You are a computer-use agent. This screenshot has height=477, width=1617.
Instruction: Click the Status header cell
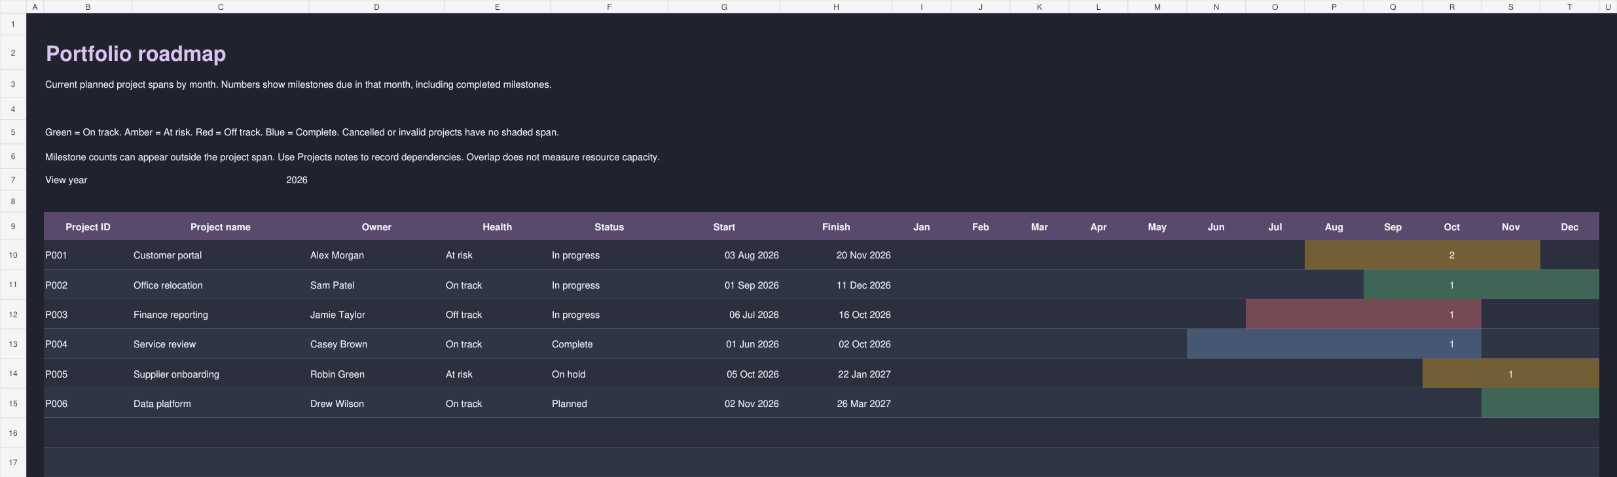pyautogui.click(x=609, y=227)
